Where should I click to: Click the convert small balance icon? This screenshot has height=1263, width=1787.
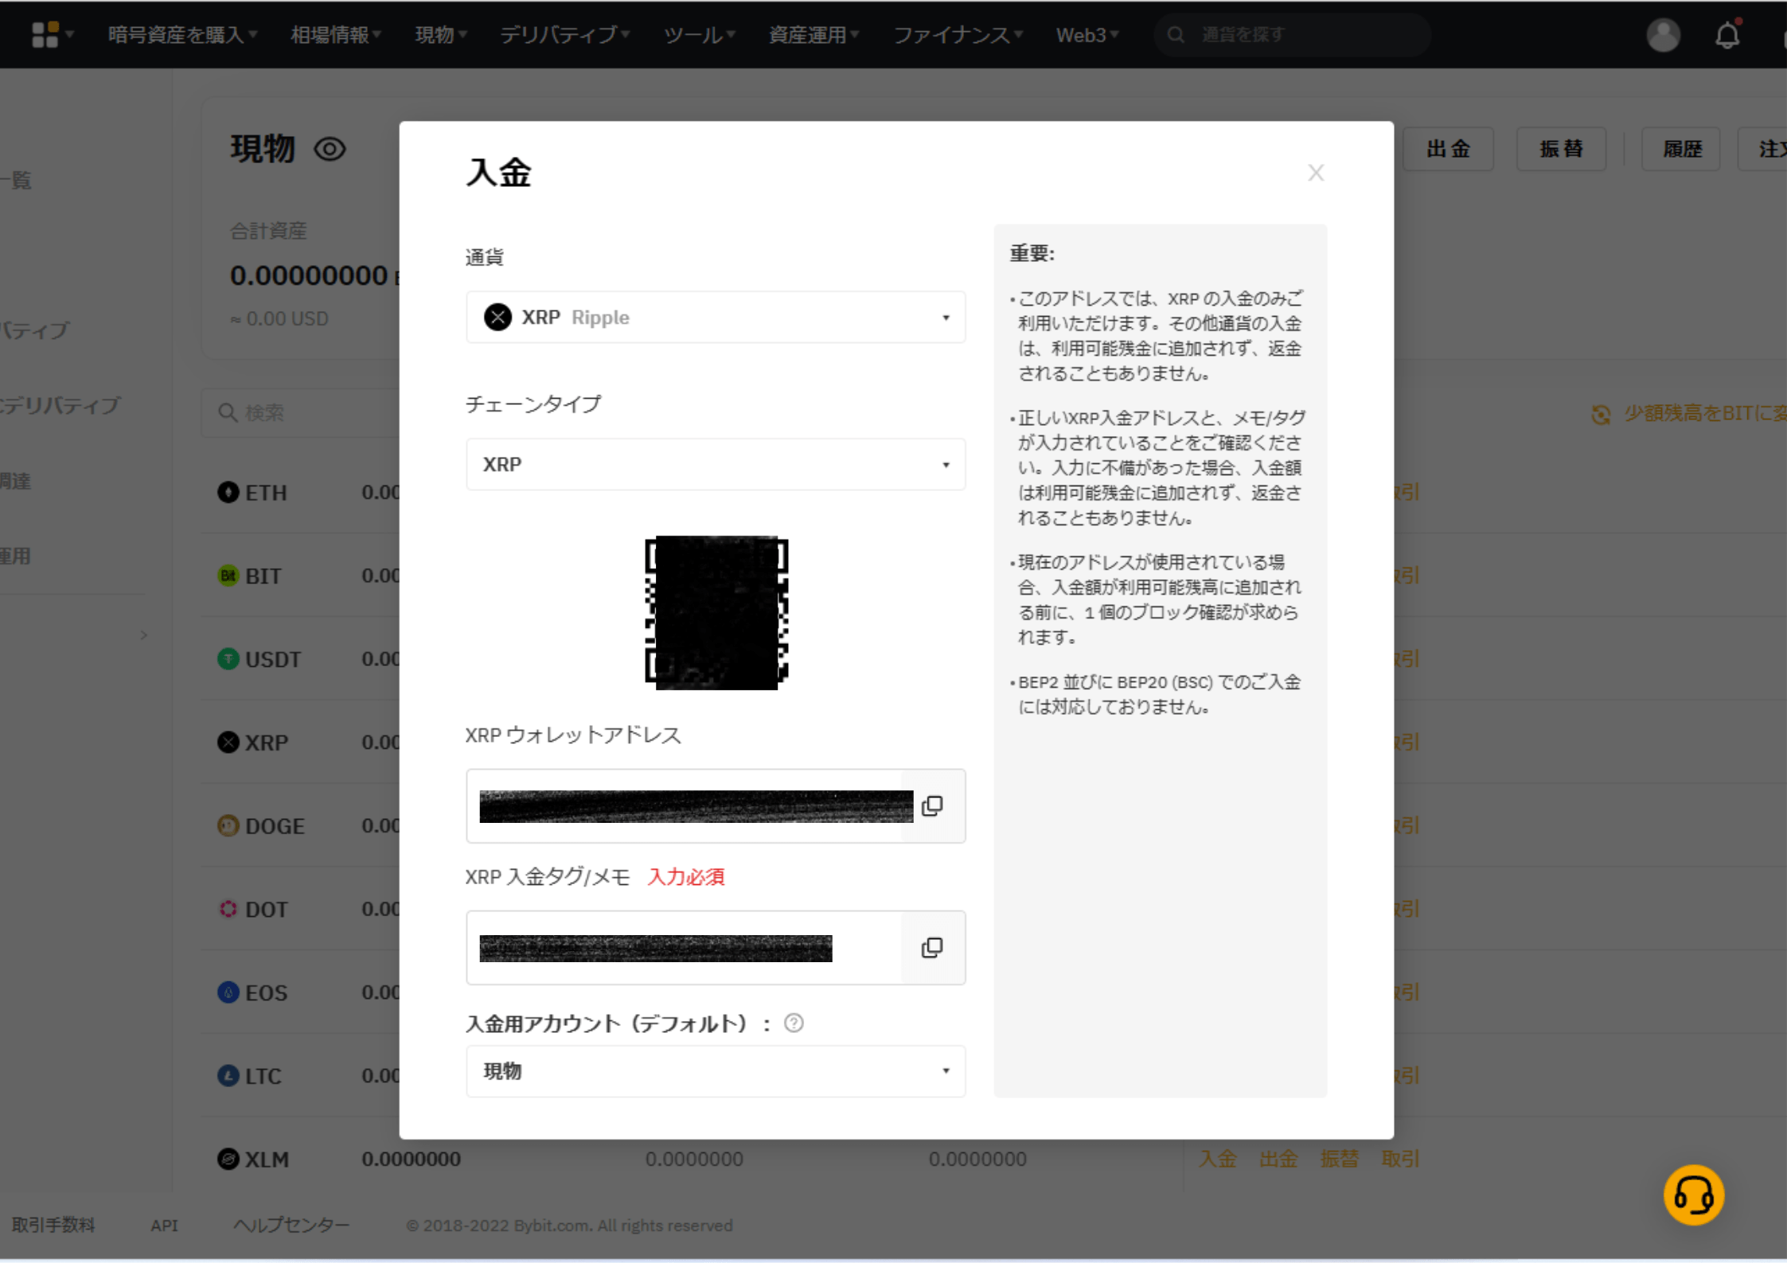click(1601, 414)
